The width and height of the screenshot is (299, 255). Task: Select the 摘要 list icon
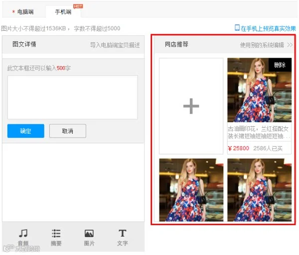[x=56, y=233]
